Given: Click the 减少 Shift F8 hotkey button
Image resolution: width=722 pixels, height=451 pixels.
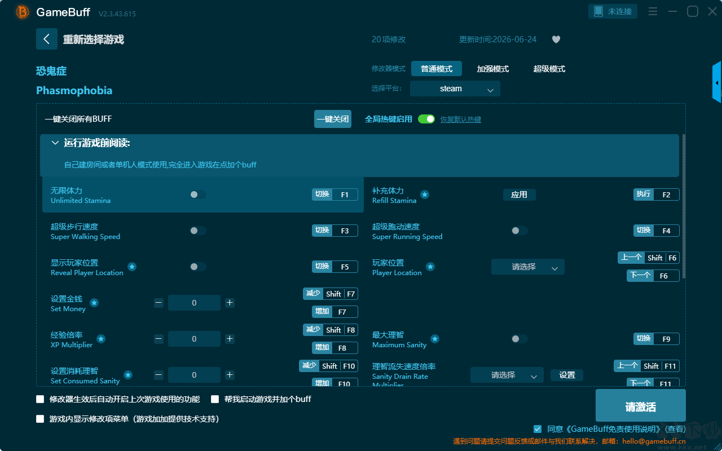Looking at the screenshot, I should pyautogui.click(x=331, y=330).
